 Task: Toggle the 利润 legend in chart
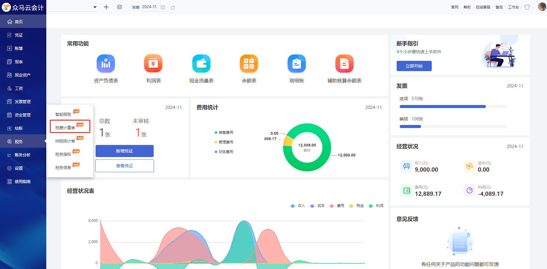(x=375, y=206)
